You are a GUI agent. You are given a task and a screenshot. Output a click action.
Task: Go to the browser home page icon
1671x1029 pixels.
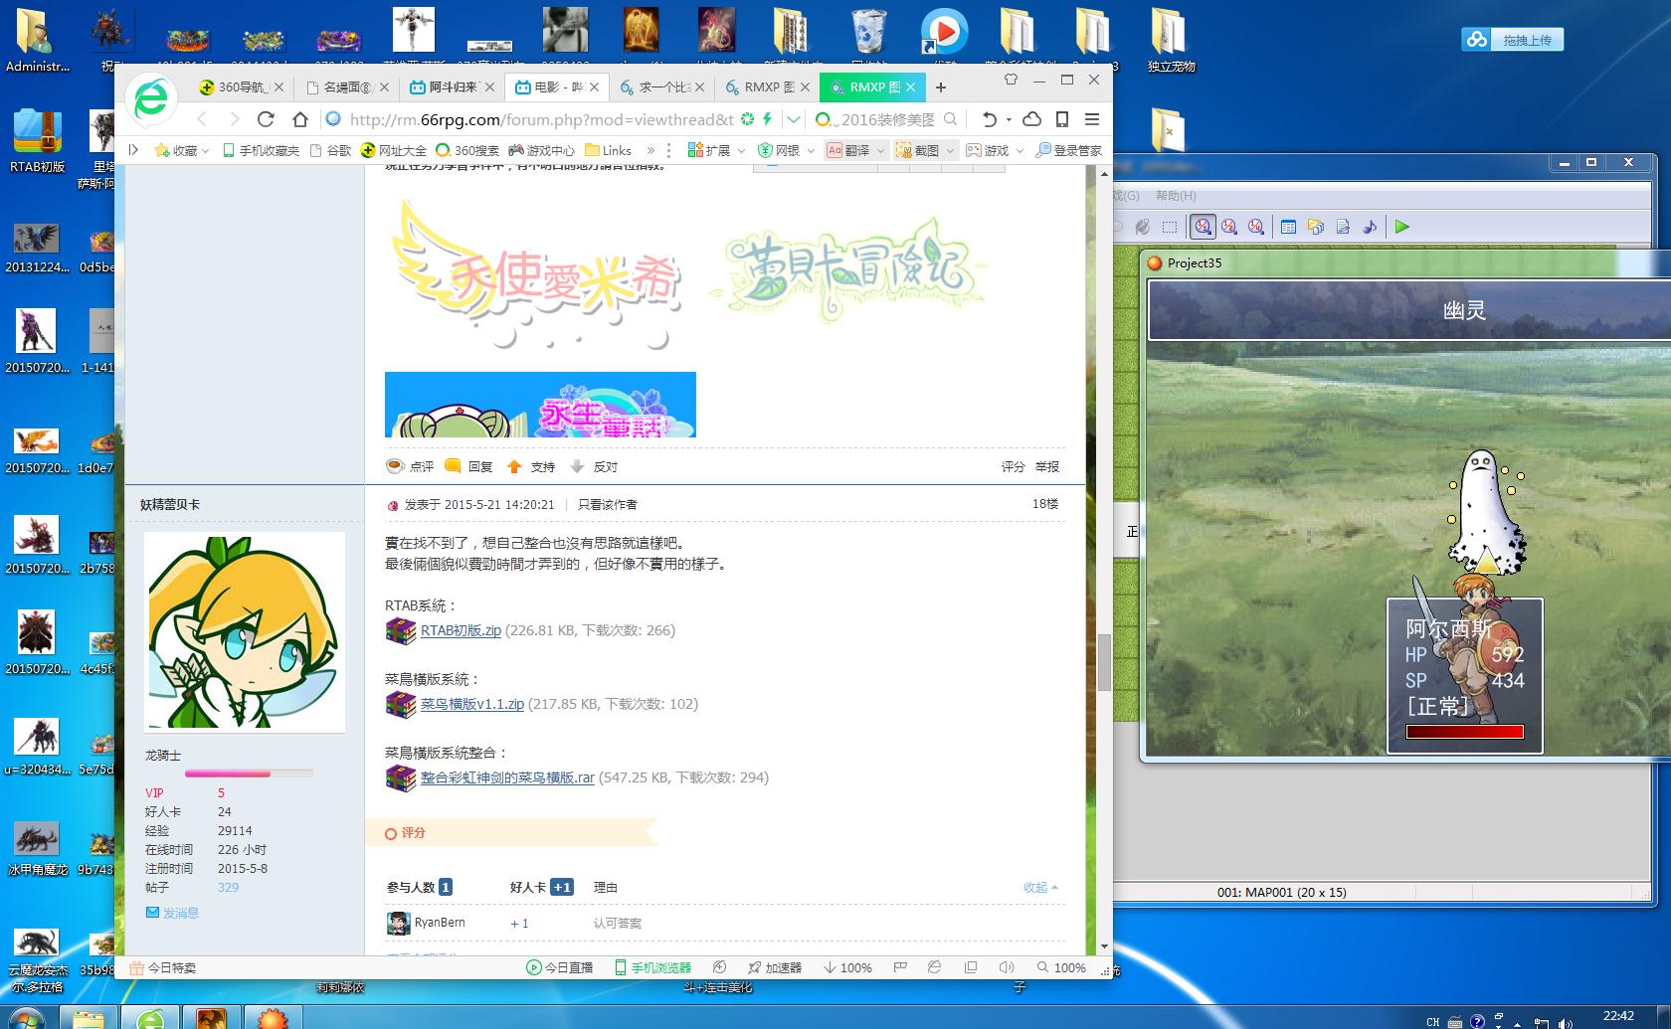click(x=300, y=119)
